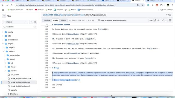The width and height of the screenshot is (175, 98).
Task: Collapse the section at line 146
Action: tap(50, 80)
